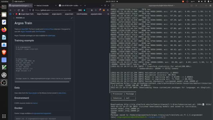
Task: Open the Firefox library icon
Action: pos(92,10)
